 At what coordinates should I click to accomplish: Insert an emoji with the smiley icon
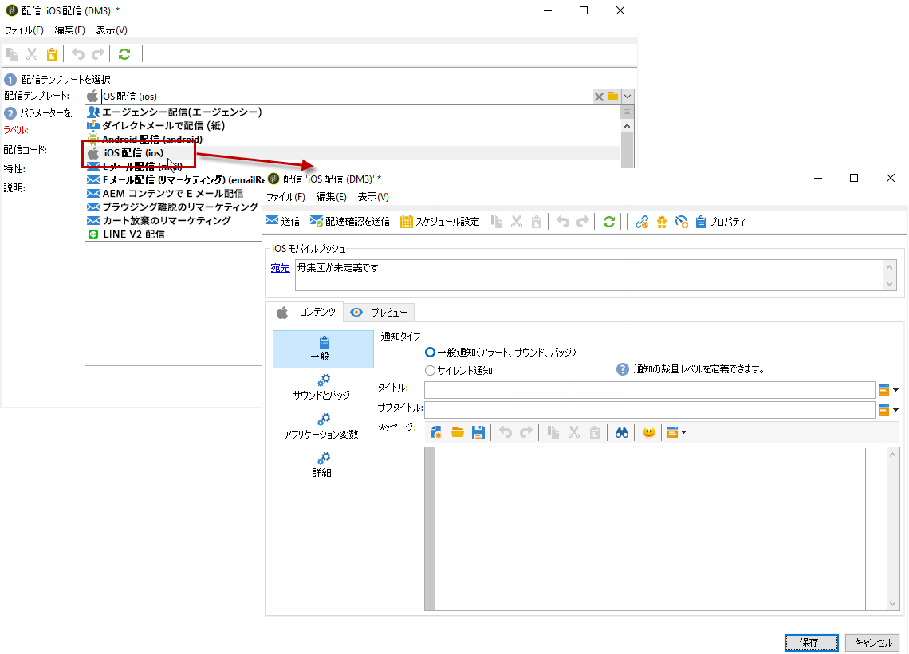[x=649, y=432]
